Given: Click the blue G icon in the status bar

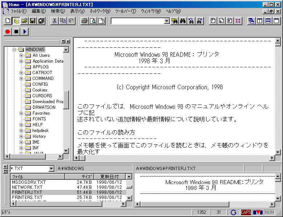Looking at the screenshot, I should click(x=233, y=213).
